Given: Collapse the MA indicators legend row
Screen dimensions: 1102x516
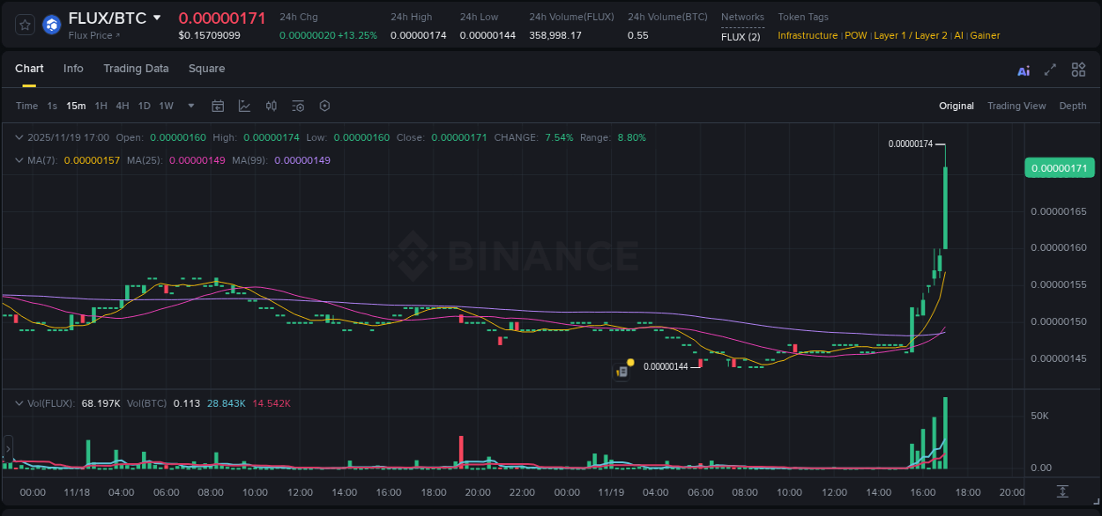Looking at the screenshot, I should 19,160.
